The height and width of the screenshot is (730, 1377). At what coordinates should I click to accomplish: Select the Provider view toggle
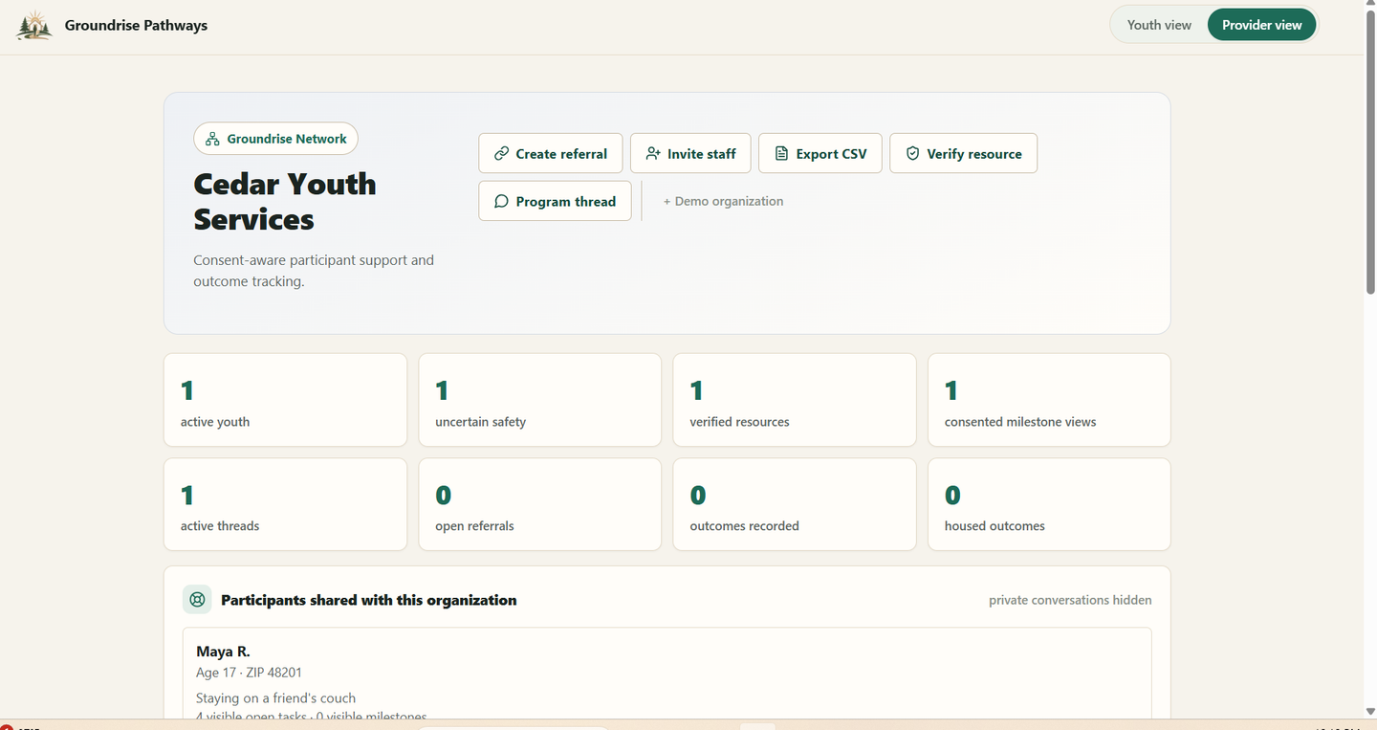[x=1261, y=25]
